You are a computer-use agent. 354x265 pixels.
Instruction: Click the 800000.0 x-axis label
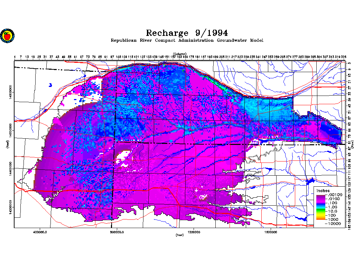(x=117, y=232)
